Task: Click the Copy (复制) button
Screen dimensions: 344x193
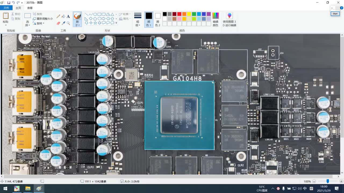Action: [x=16, y=18]
